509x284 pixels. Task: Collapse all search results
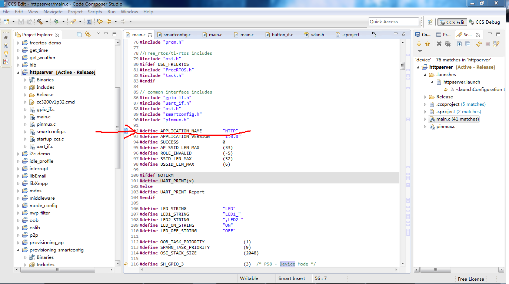click(468, 44)
